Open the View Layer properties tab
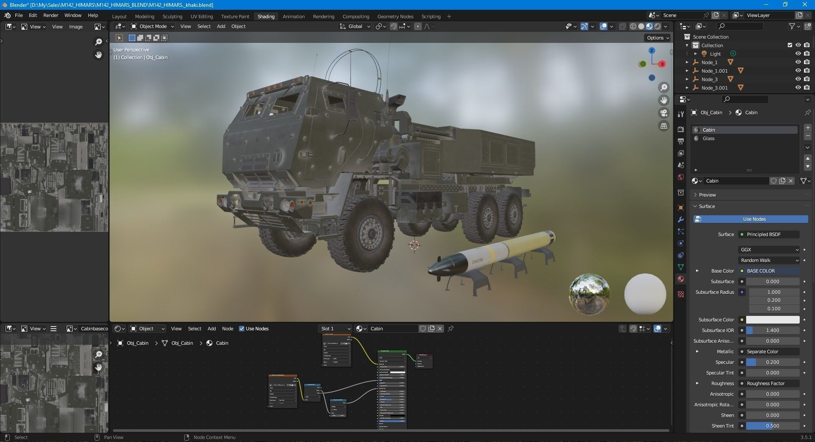The height and width of the screenshot is (442, 815). point(681,153)
